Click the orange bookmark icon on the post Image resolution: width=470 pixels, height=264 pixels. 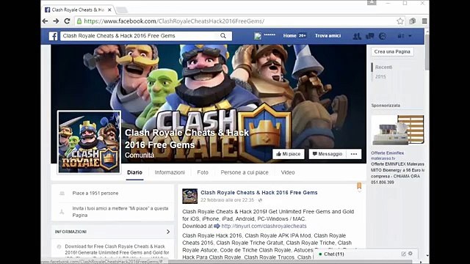(359, 186)
